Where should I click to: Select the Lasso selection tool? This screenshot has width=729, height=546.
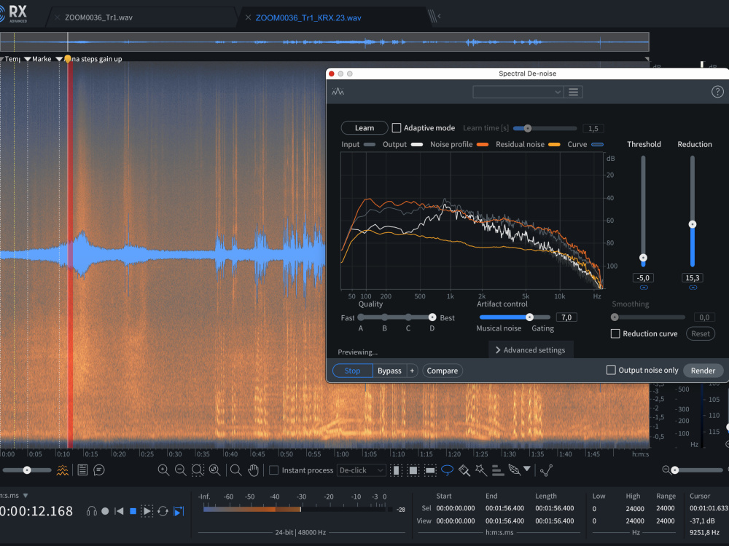coord(447,470)
